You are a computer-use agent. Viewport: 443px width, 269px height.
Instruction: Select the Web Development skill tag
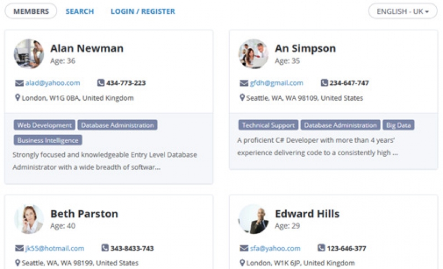[x=44, y=125]
